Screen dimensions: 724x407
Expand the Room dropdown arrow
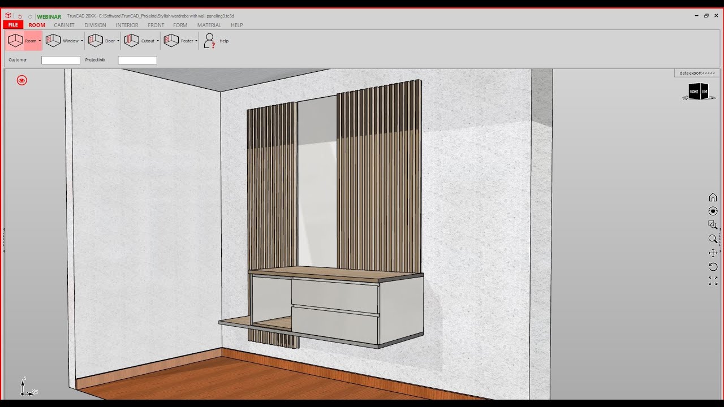[40, 41]
